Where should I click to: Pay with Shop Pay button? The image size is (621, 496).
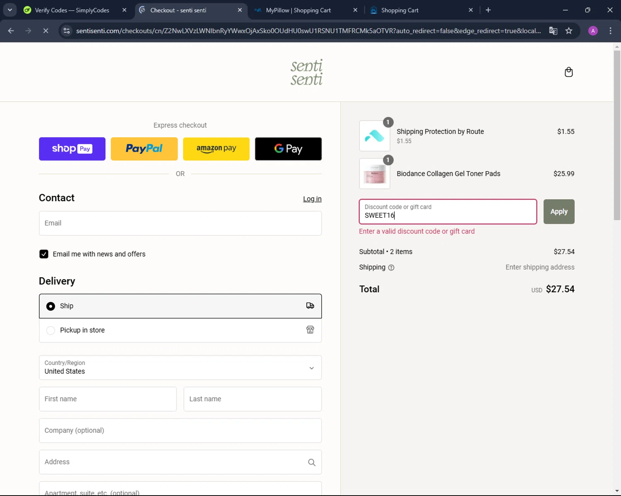[72, 149]
